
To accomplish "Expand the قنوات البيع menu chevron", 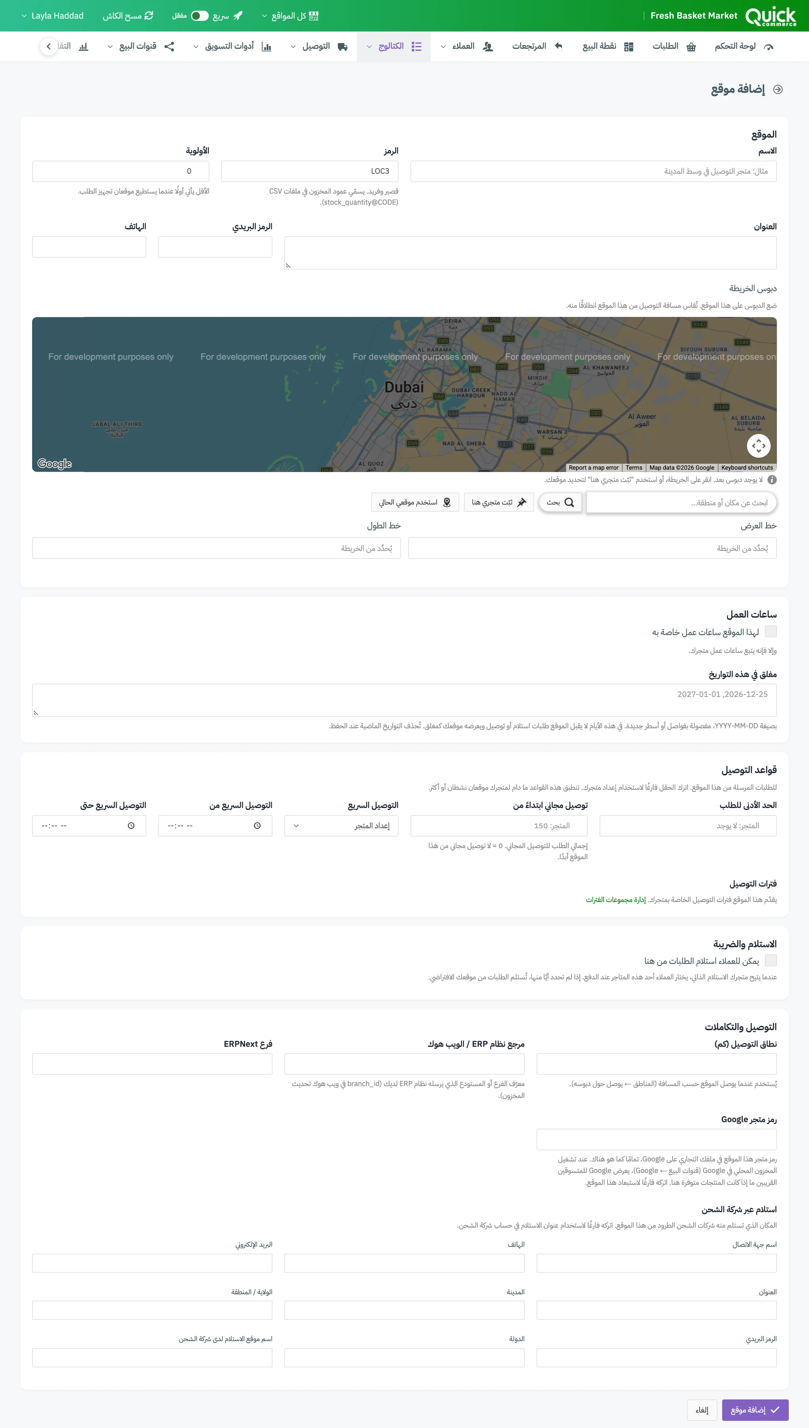I will click(109, 47).
